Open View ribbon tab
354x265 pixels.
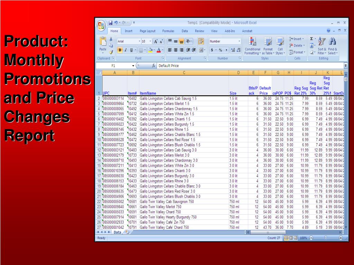214,31
